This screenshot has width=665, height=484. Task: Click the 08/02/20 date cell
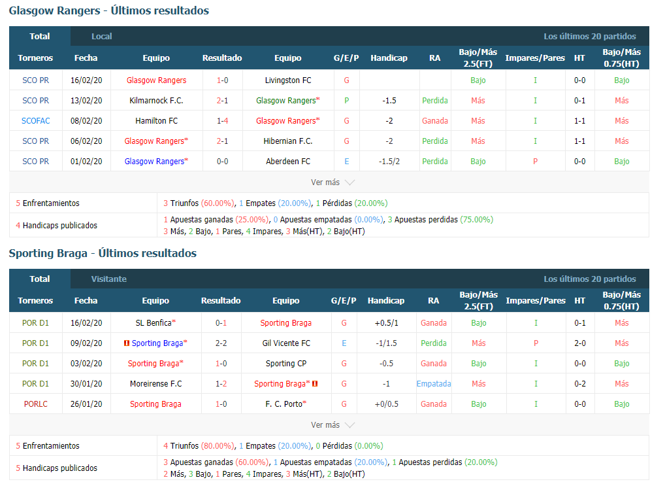[x=86, y=121]
